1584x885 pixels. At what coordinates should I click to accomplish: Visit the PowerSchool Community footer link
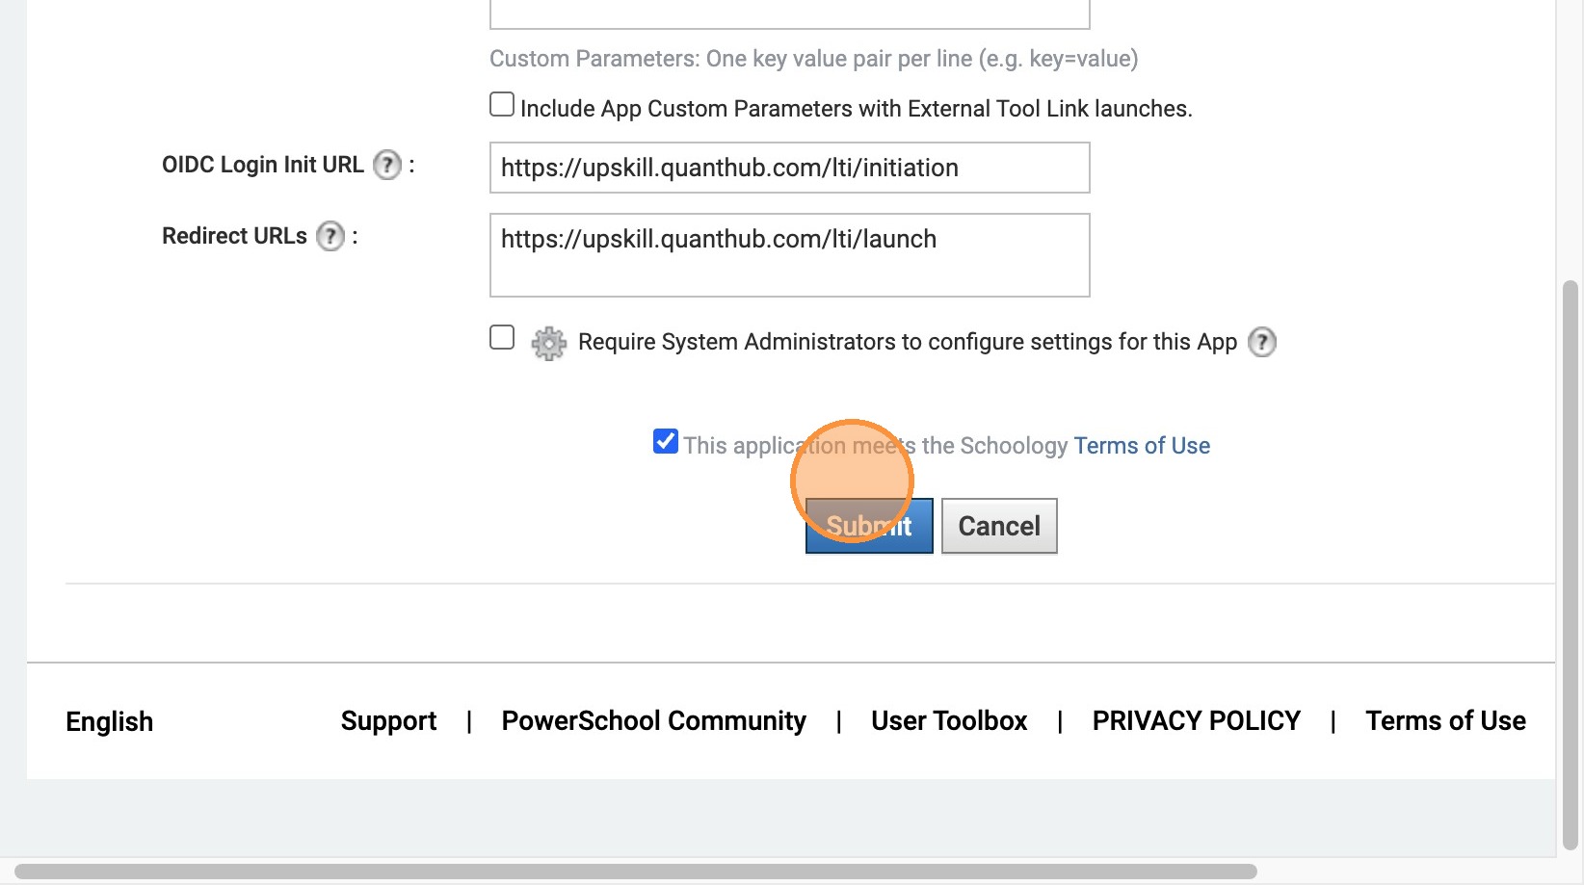(653, 721)
